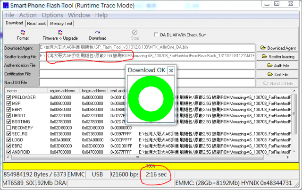Click the EMMC HYNIX status entry
The width and height of the screenshot is (302, 190).
point(234,182)
